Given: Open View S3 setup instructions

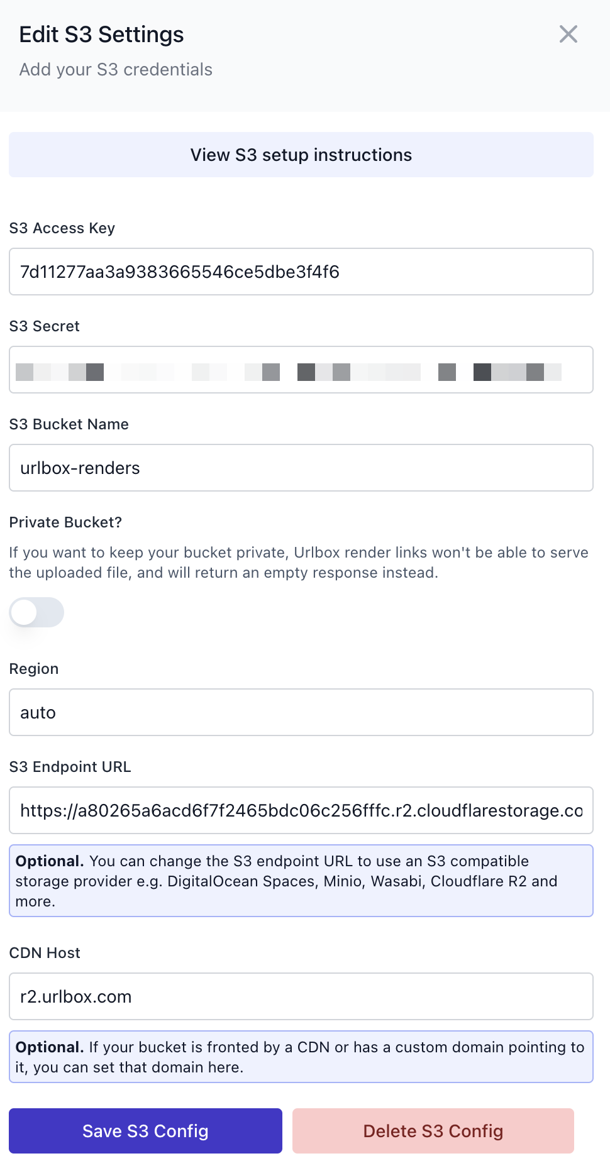Looking at the screenshot, I should point(301,155).
